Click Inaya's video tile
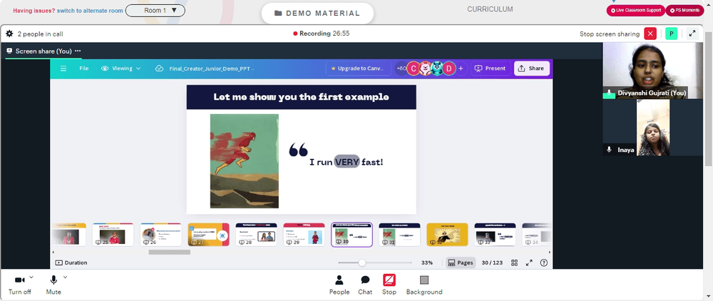713x301 pixels. click(x=652, y=128)
